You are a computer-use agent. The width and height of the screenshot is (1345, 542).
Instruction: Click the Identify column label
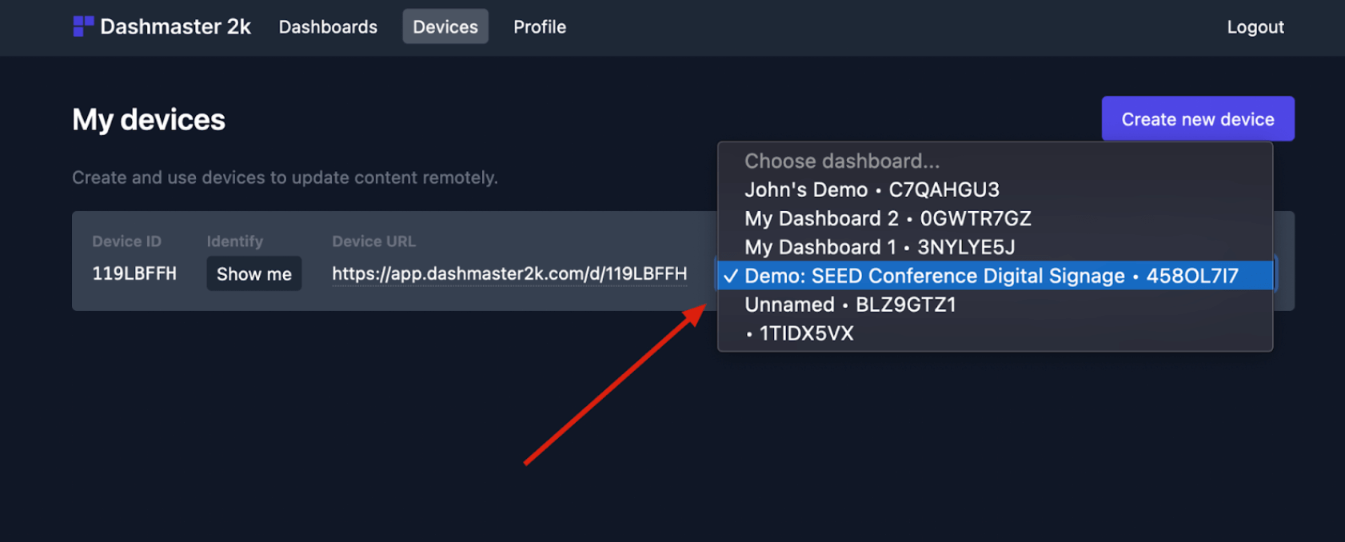click(x=234, y=241)
